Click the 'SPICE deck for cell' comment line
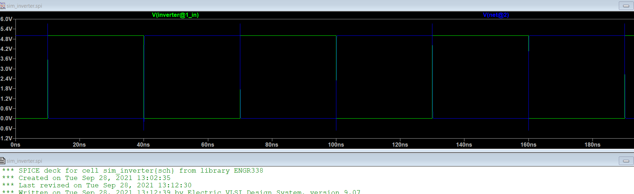 point(141,170)
